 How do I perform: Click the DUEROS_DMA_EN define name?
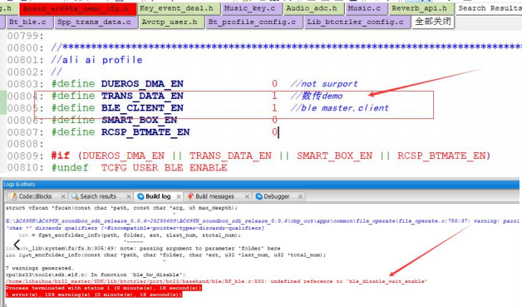pyautogui.click(x=142, y=84)
